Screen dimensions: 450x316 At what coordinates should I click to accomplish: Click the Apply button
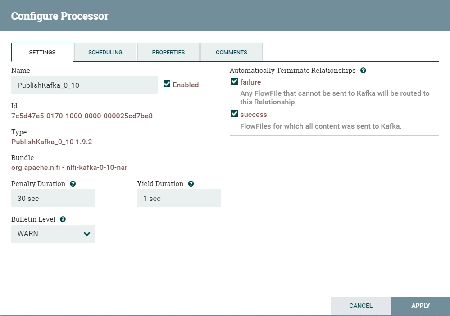[x=420, y=306]
